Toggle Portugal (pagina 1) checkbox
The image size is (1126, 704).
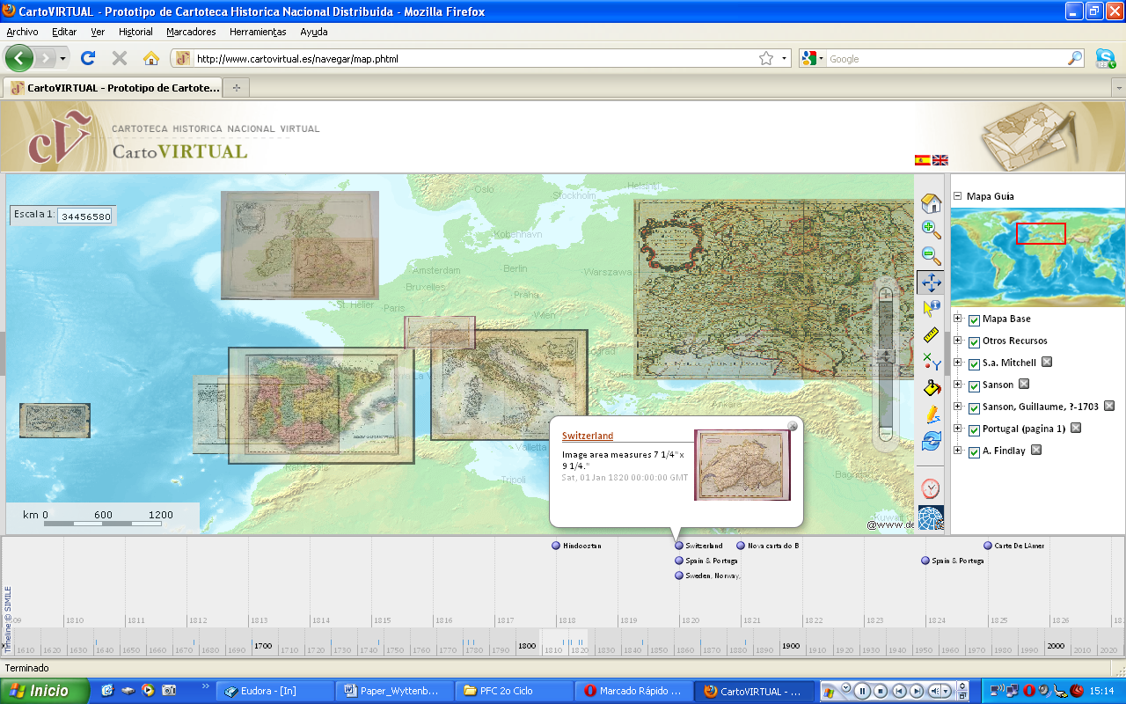pos(974,430)
